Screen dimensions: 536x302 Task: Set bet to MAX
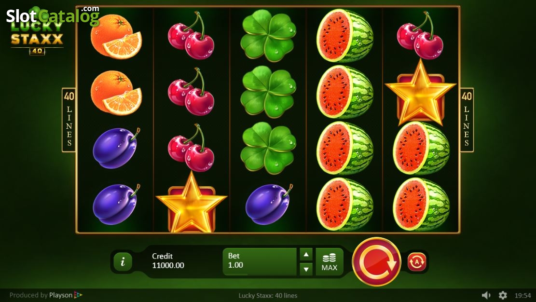(x=329, y=262)
